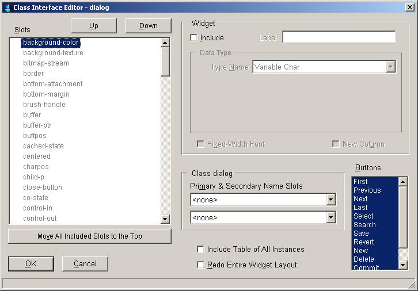Click Buttons list scroll up arrow
Screen dimensions: 418x291
[402, 181]
